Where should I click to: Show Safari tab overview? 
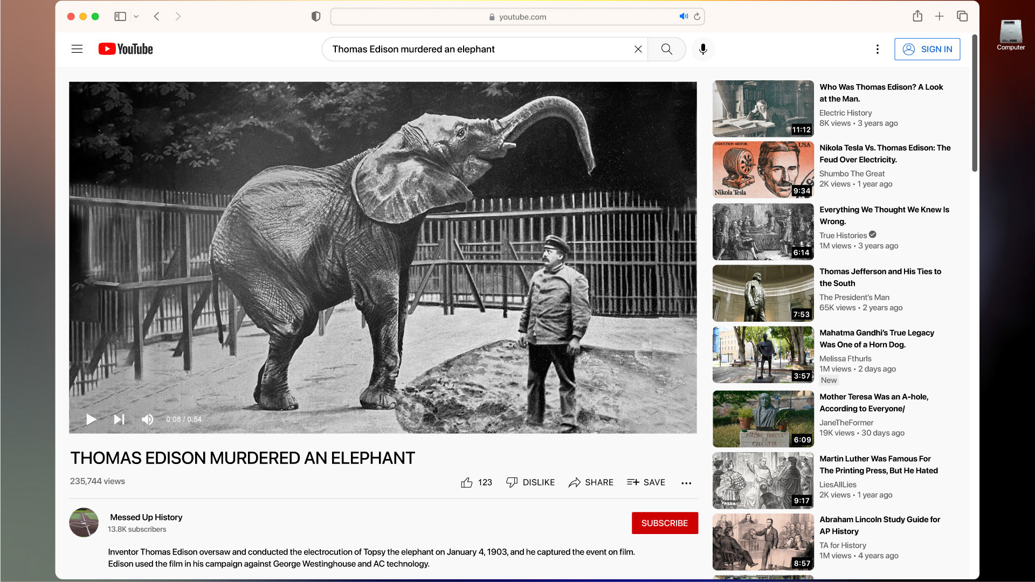[x=962, y=16]
